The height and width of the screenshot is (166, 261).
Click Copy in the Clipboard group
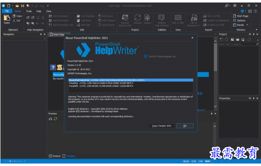[x=17, y=16]
